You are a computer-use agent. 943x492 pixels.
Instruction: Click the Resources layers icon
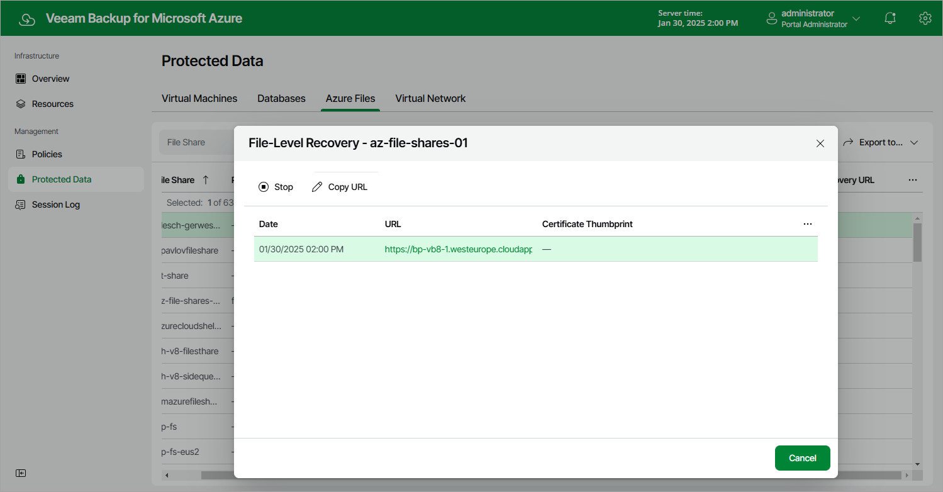click(21, 104)
